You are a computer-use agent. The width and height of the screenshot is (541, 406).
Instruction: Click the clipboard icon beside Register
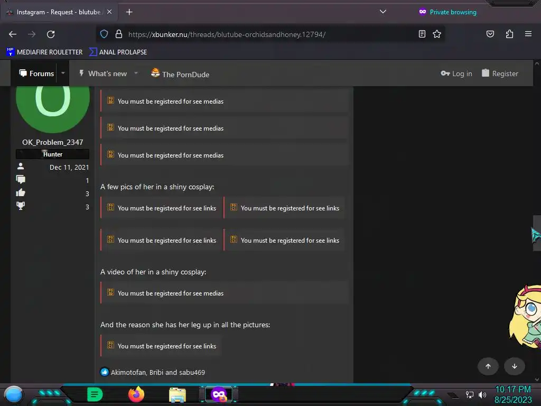pos(485,73)
